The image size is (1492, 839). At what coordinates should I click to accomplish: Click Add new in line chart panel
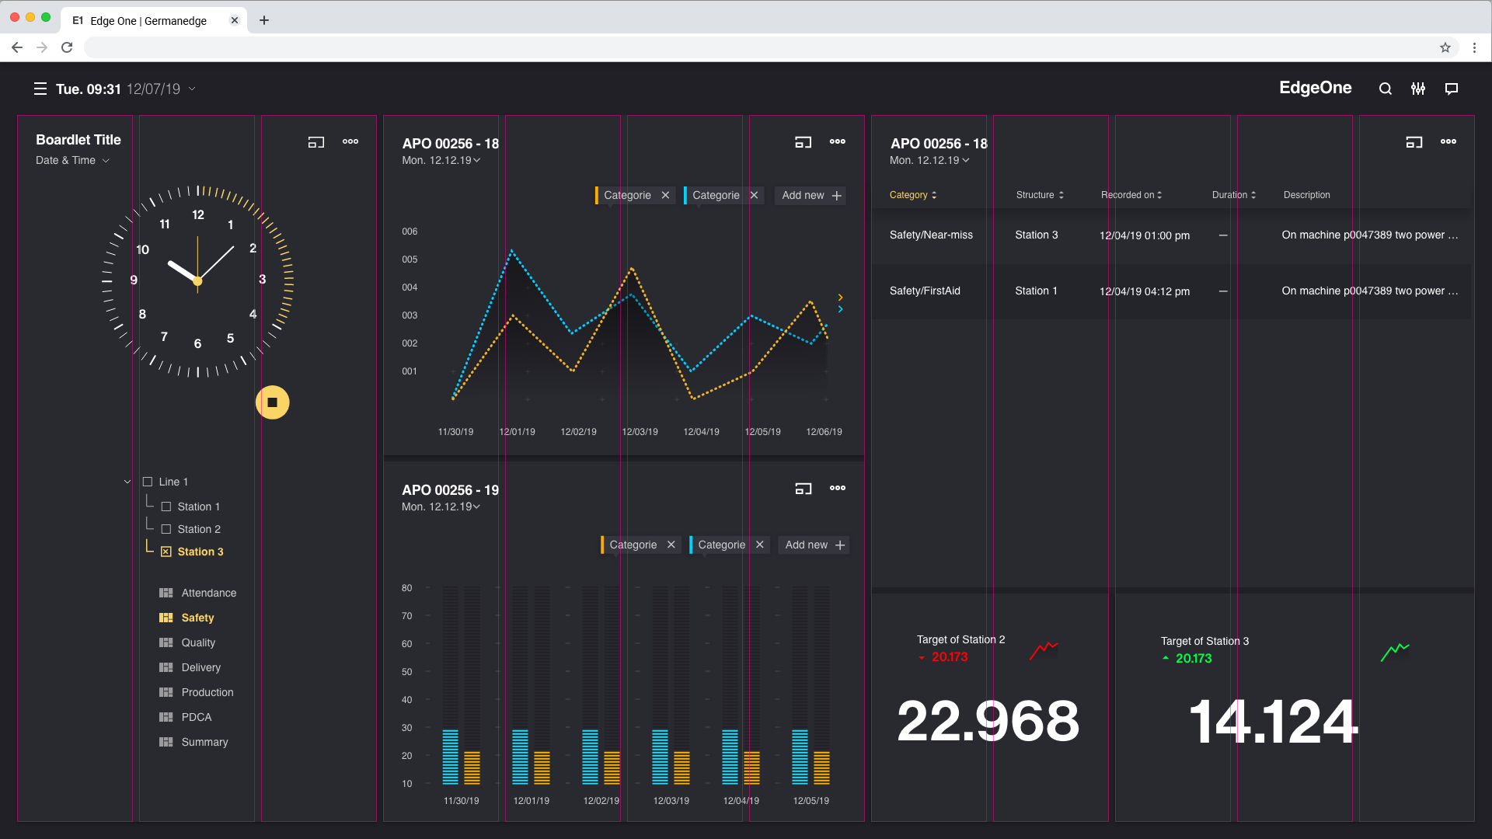click(810, 196)
